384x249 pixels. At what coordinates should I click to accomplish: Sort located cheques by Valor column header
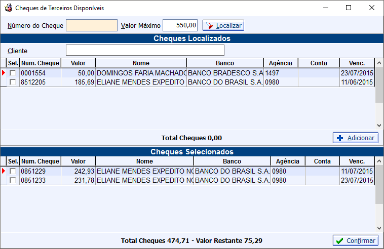point(78,63)
